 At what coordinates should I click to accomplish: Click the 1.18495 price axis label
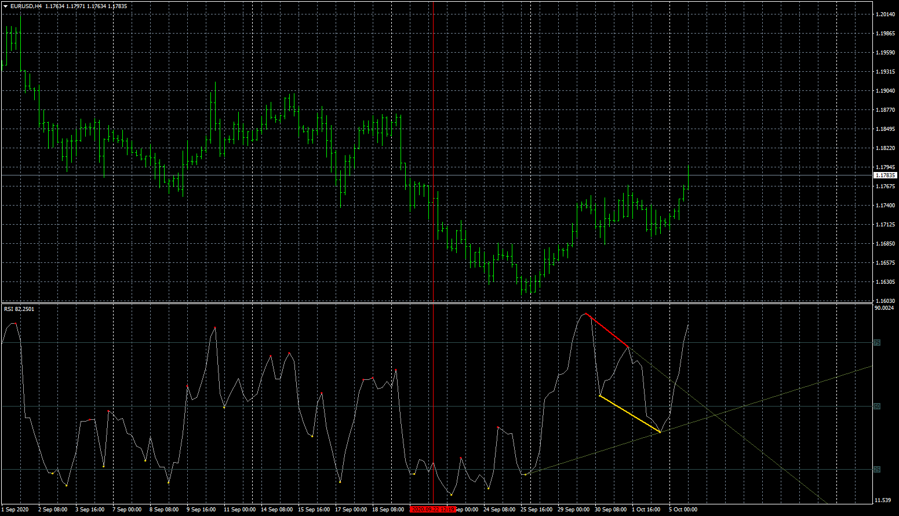click(x=885, y=129)
